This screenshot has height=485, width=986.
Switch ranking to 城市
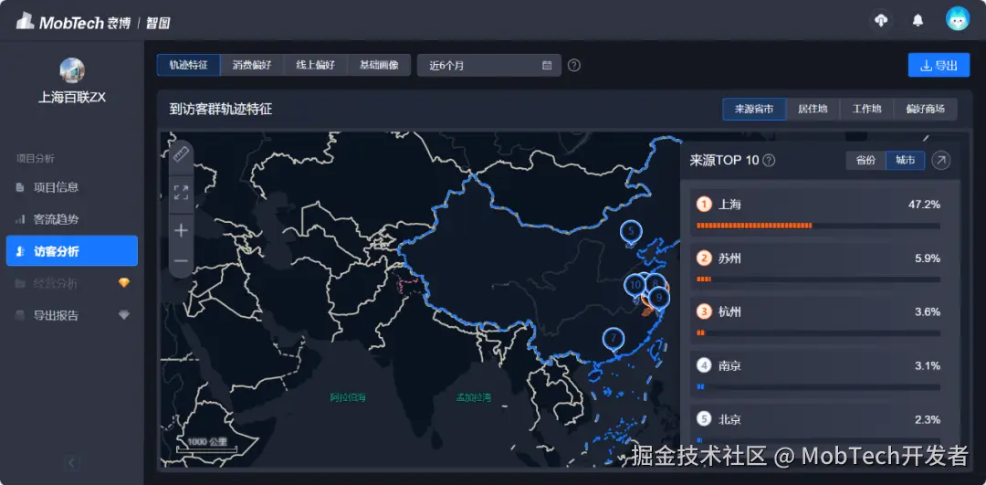[905, 161]
